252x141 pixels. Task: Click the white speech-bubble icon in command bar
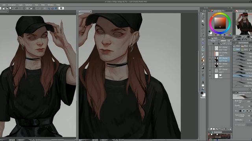click(61, 8)
